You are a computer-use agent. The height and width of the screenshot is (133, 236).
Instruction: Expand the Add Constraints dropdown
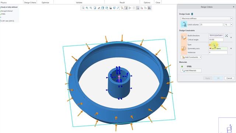[x=200, y=57]
